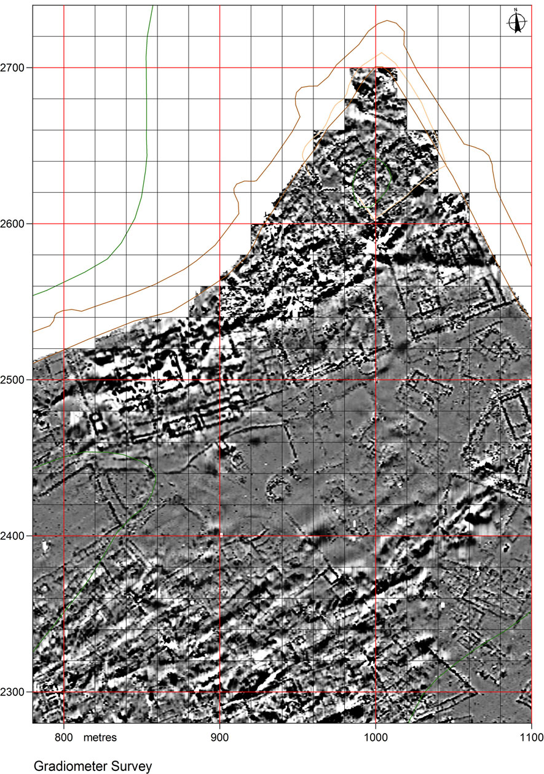Viewport: 544px width, 774px height.
Task: Click the 2500 and 900 red gridline intersection
Action: (x=220, y=380)
